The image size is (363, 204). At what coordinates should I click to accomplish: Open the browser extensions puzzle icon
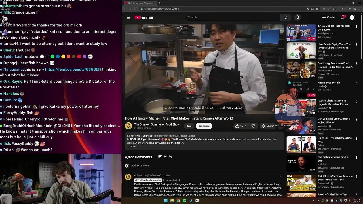pyautogui.click(x=334, y=9)
